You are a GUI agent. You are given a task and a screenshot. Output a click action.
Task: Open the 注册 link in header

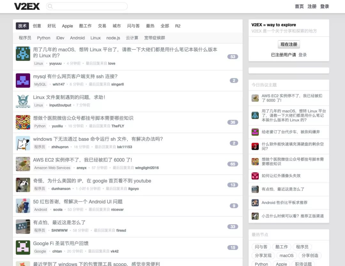312,6
